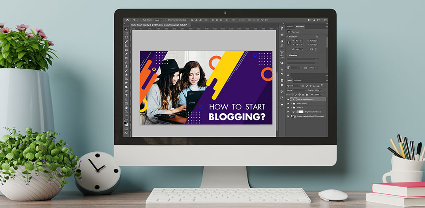The height and width of the screenshot is (208, 425).
Task: Switch to the Patterns tab
Action: 290,27
